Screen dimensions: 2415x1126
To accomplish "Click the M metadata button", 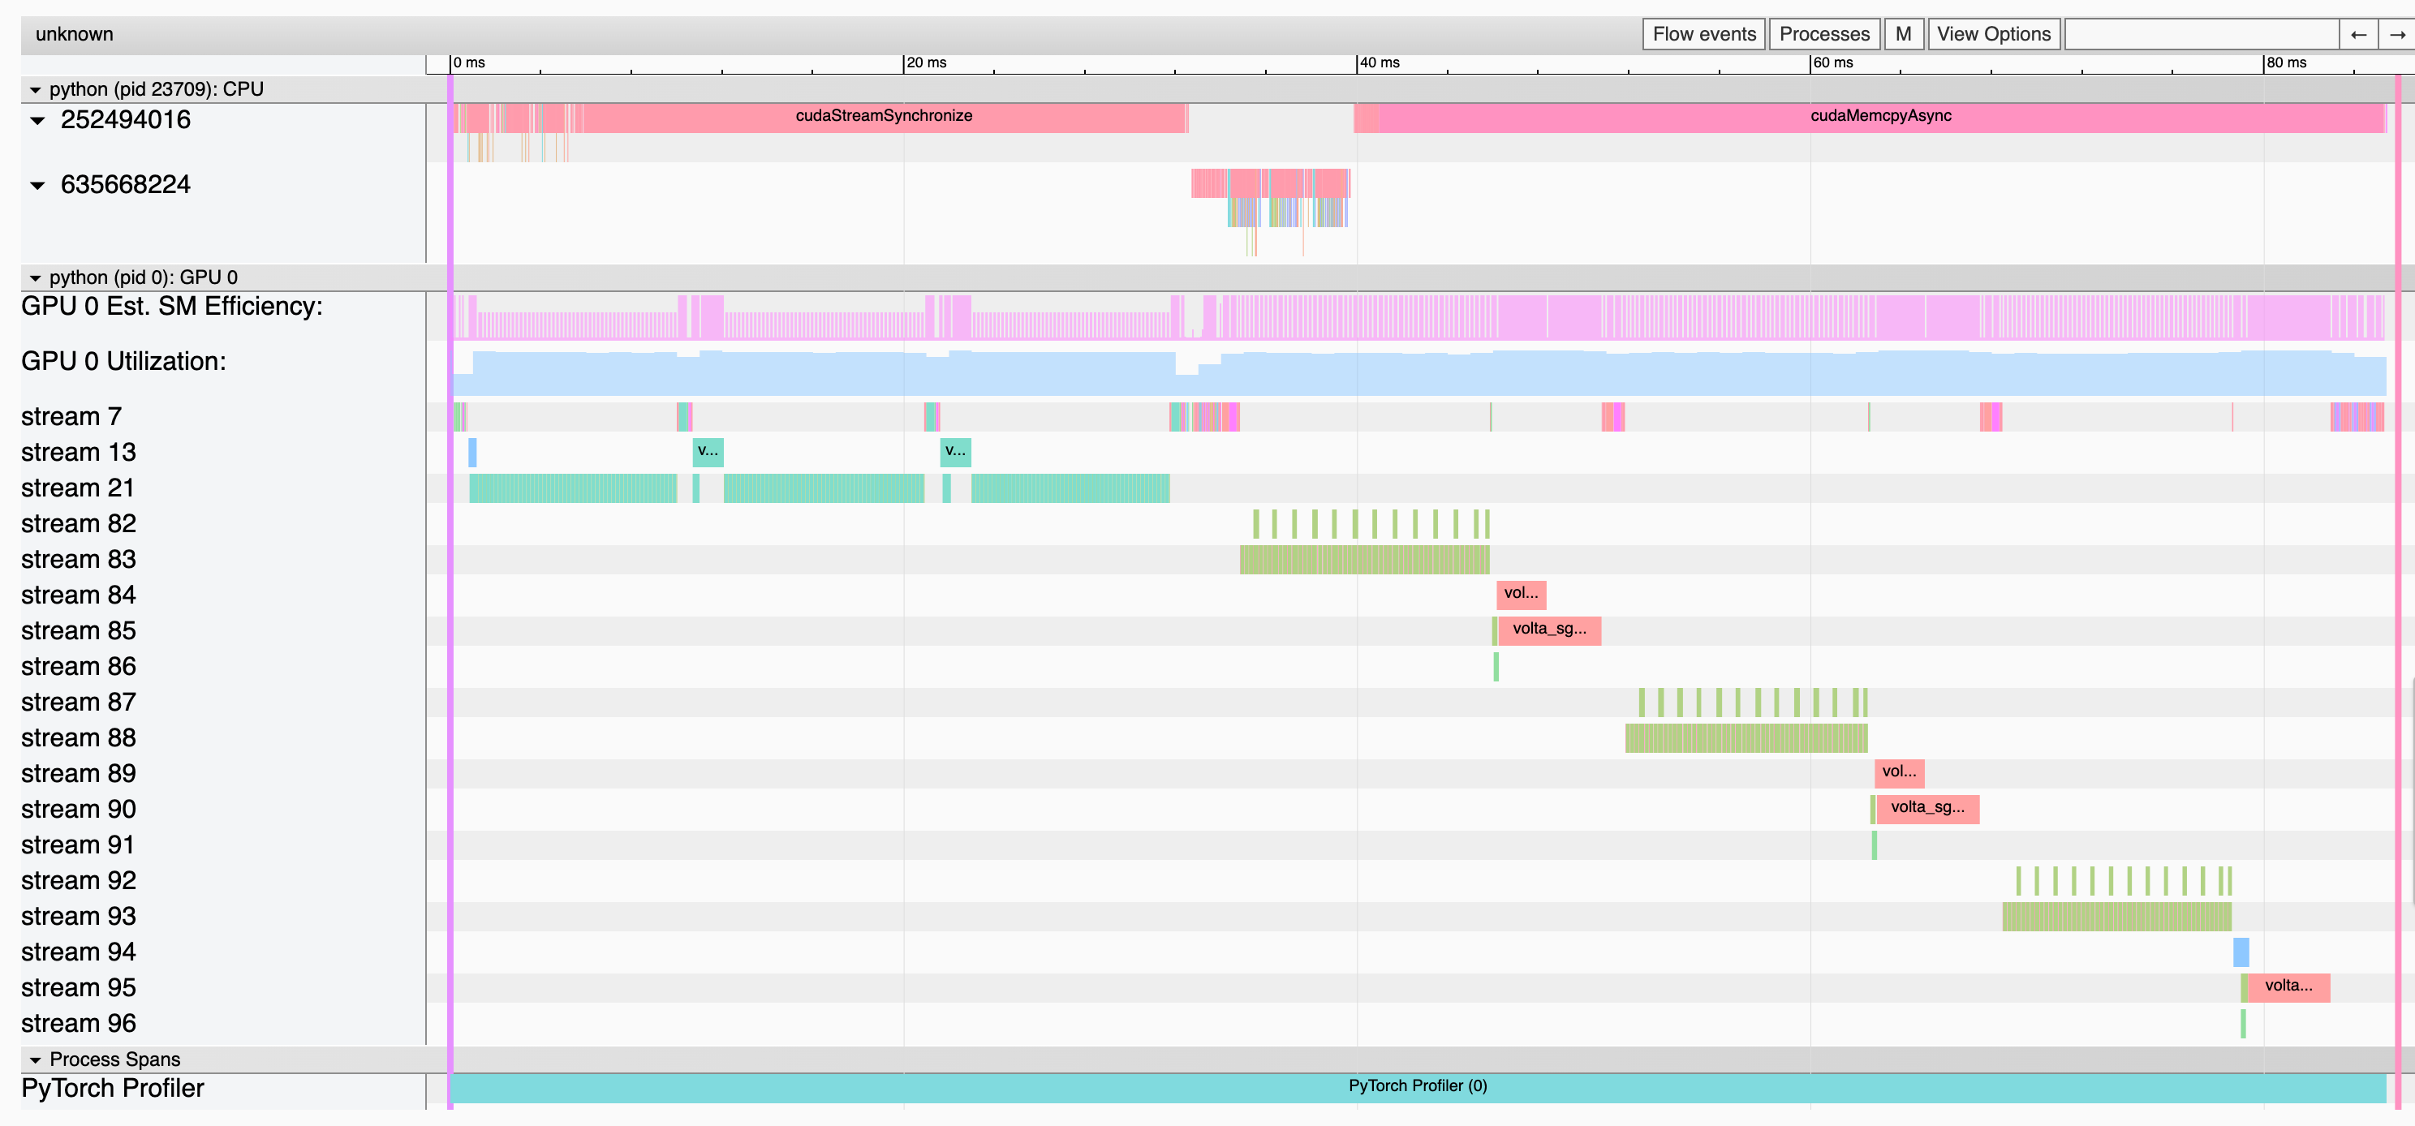I will click(x=1902, y=35).
